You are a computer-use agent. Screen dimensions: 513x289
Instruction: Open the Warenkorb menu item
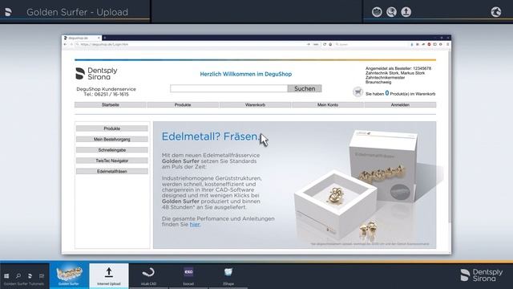click(x=255, y=105)
